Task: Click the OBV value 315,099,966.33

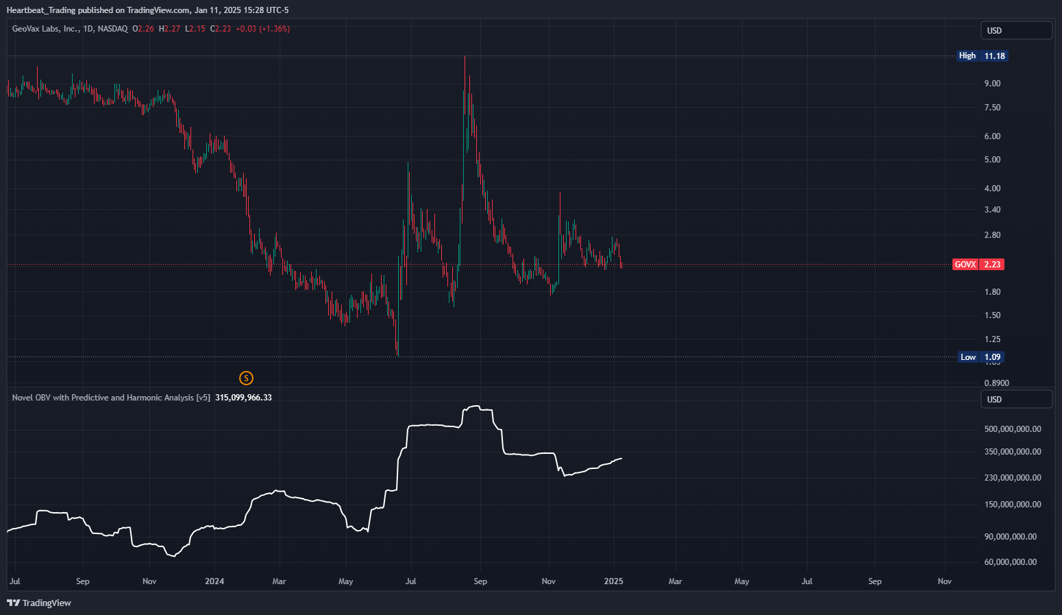Action: pyautogui.click(x=243, y=398)
